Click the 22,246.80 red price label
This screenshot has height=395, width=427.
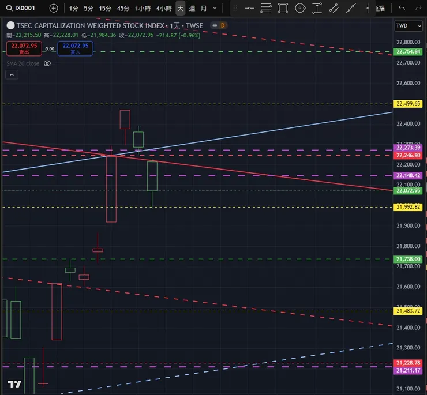point(408,156)
